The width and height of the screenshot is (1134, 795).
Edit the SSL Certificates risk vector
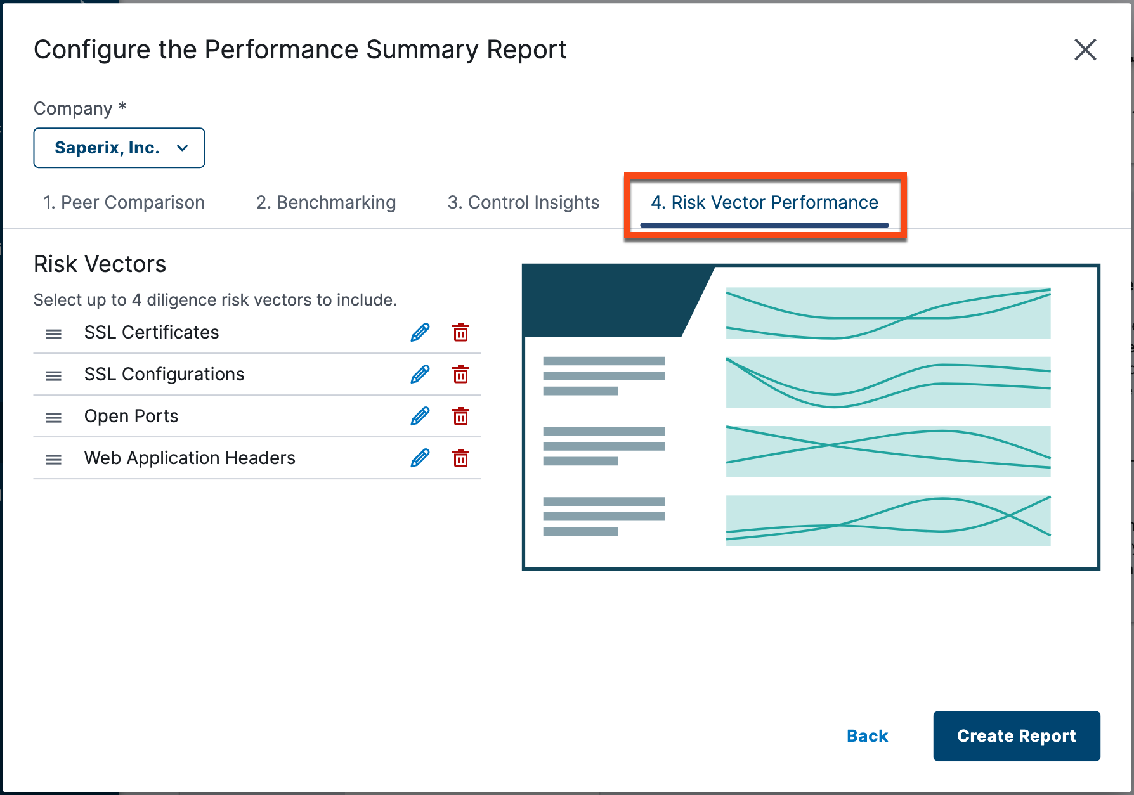pos(420,332)
